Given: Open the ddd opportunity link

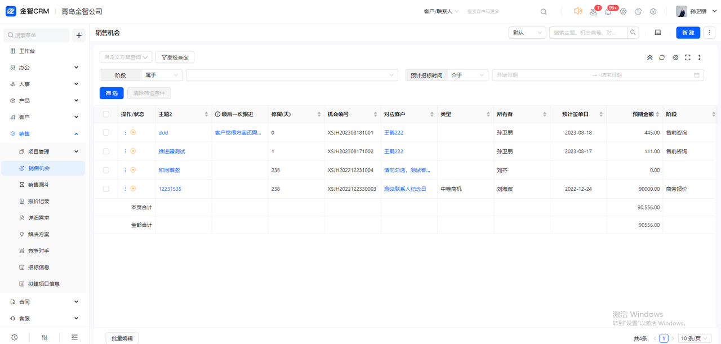Looking at the screenshot, I should 163,133.
